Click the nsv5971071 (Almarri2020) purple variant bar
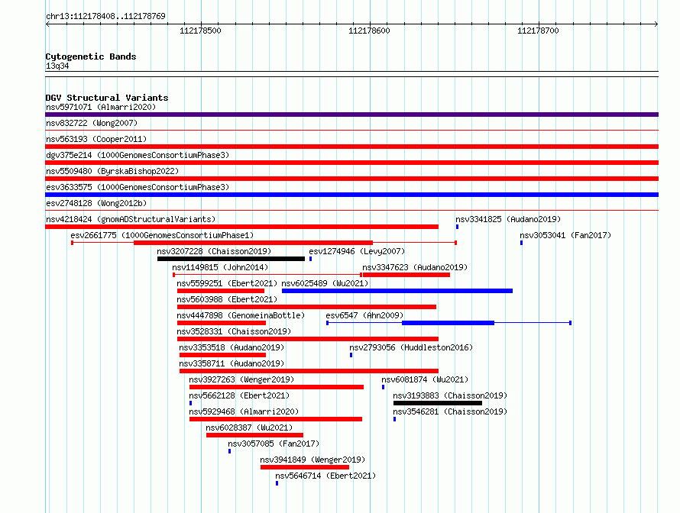 tap(351, 115)
